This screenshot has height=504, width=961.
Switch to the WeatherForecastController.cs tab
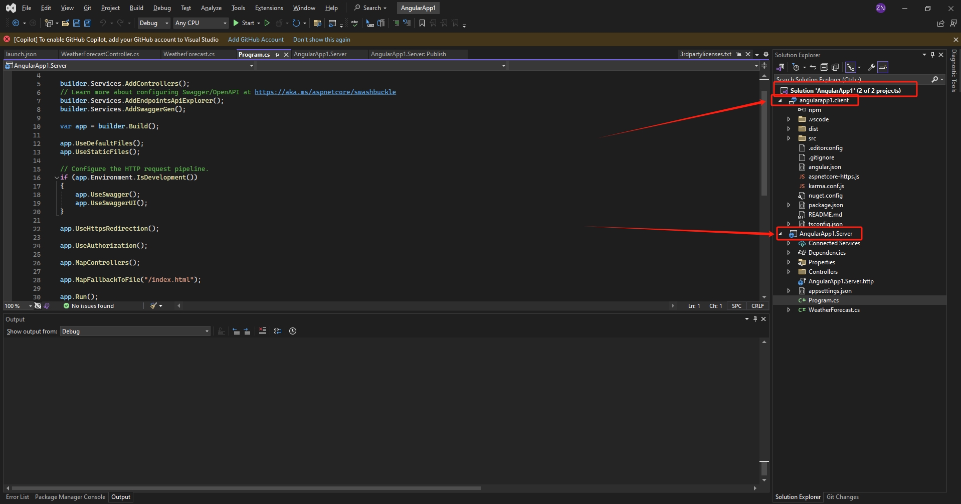(x=100, y=54)
